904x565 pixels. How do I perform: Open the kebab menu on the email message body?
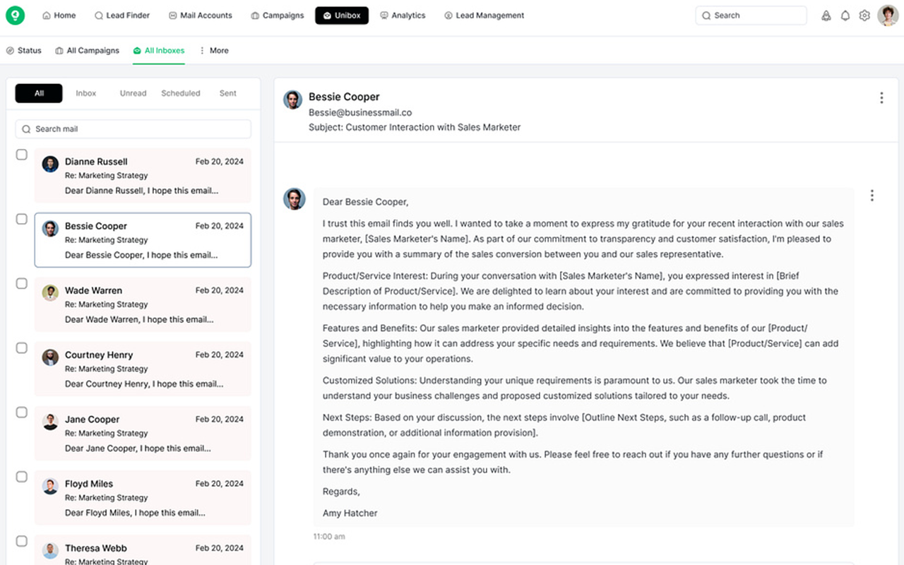(x=872, y=195)
